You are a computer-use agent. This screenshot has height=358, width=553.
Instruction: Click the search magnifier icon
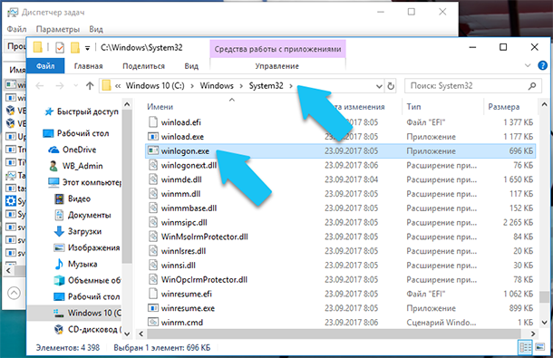532,86
